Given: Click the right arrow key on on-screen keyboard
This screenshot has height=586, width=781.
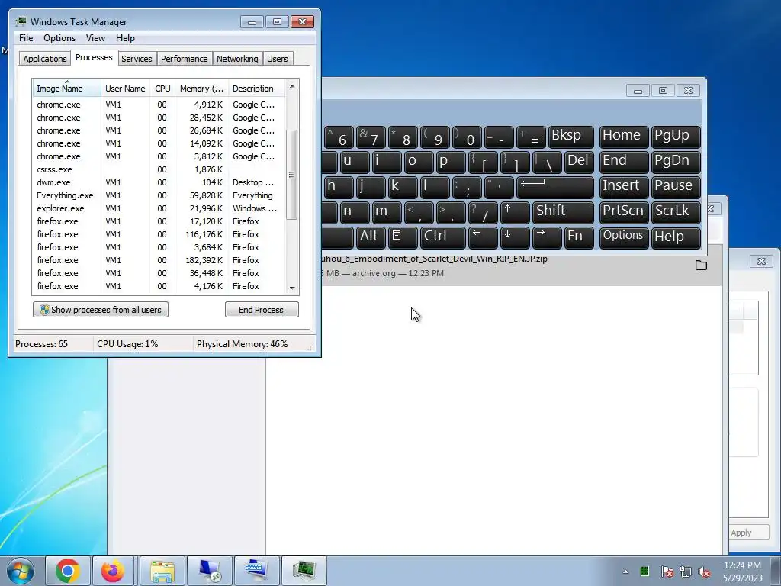Looking at the screenshot, I should 546,237.
